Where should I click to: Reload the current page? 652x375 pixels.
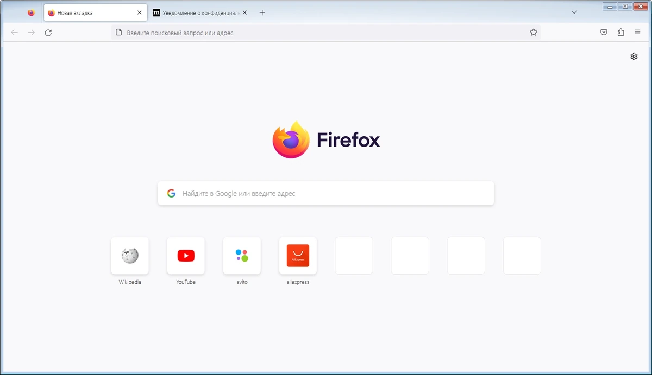point(48,33)
